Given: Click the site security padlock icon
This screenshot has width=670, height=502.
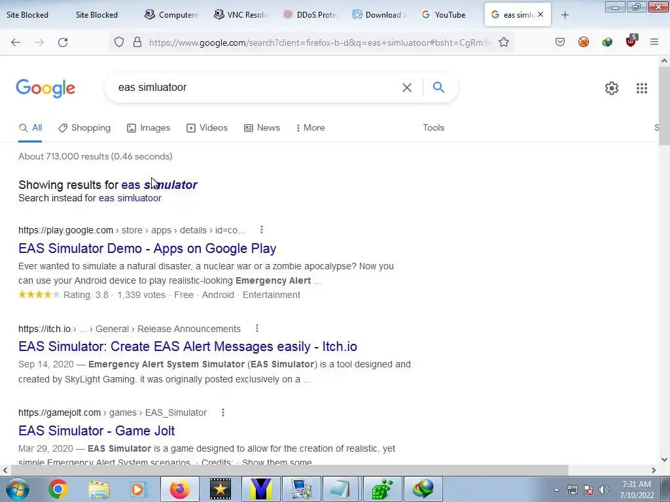Looking at the screenshot, I should coord(137,42).
